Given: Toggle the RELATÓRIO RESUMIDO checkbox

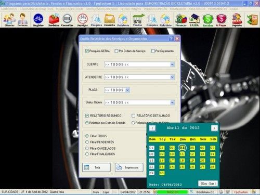Looking at the screenshot, I should [x=87, y=115].
